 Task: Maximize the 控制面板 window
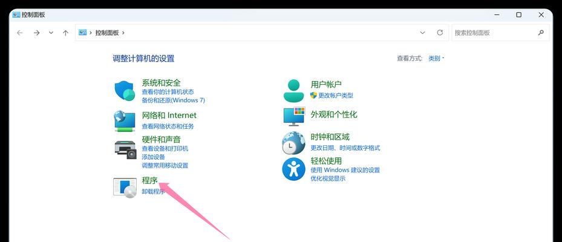pos(518,15)
